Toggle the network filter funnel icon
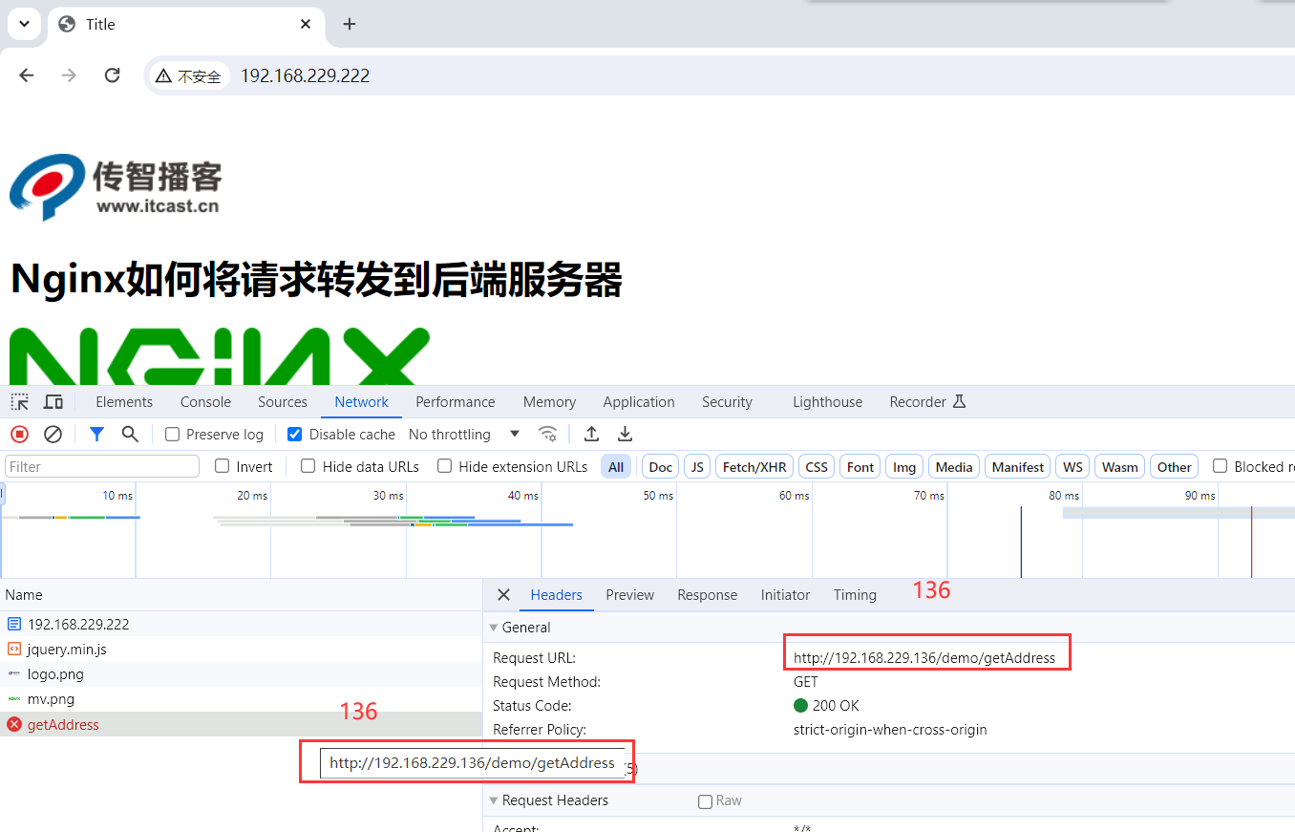This screenshot has width=1295, height=832. click(x=96, y=435)
